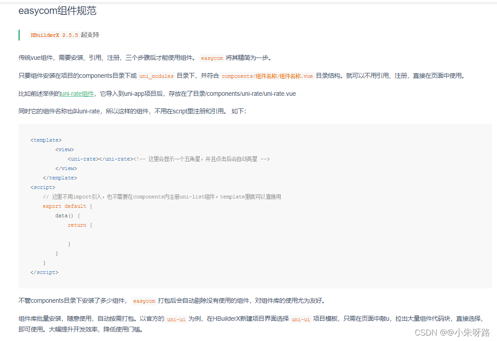Click the <uni-rate></uni-rate> code line
This screenshot has width=497, height=341.
coord(169,159)
